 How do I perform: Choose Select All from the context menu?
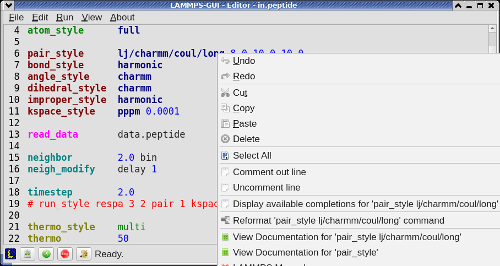[358, 156]
